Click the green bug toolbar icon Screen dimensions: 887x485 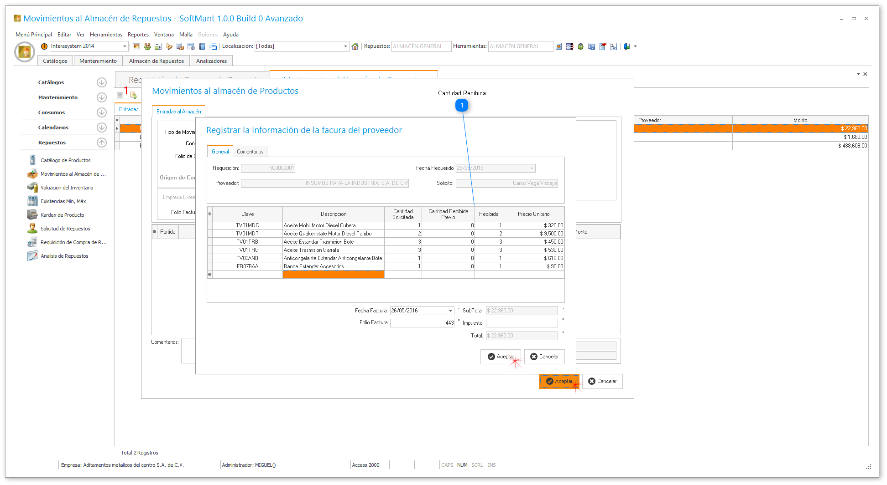(580, 46)
